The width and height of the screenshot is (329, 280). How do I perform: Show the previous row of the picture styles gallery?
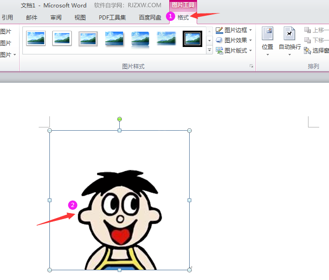point(209,31)
